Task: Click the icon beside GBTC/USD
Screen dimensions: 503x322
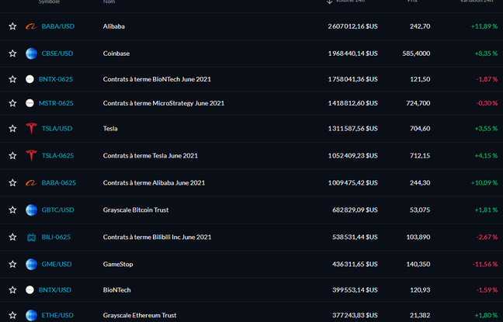Action: (x=31, y=210)
